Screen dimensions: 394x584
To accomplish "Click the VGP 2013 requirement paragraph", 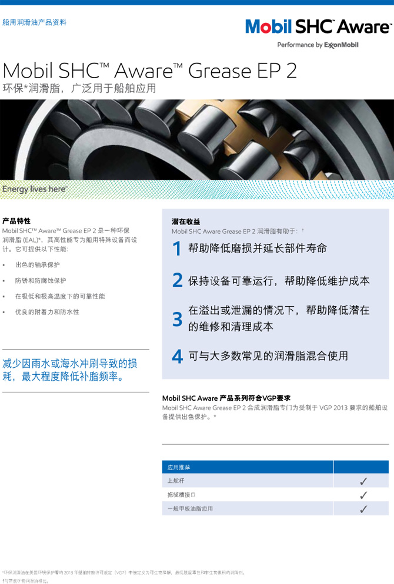I will [x=275, y=412].
